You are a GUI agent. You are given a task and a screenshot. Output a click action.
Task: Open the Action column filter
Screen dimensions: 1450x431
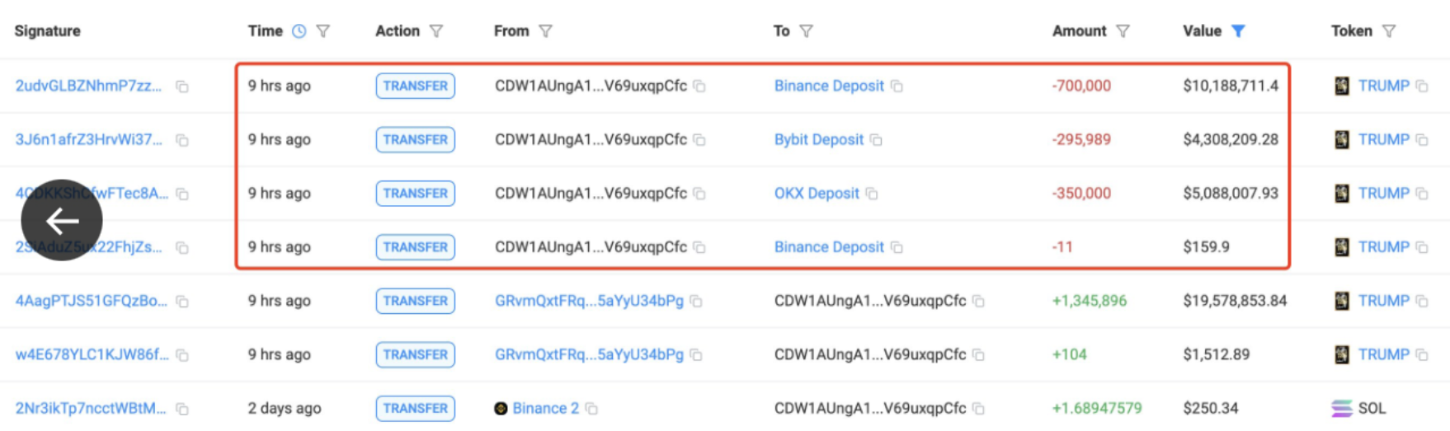(x=436, y=31)
